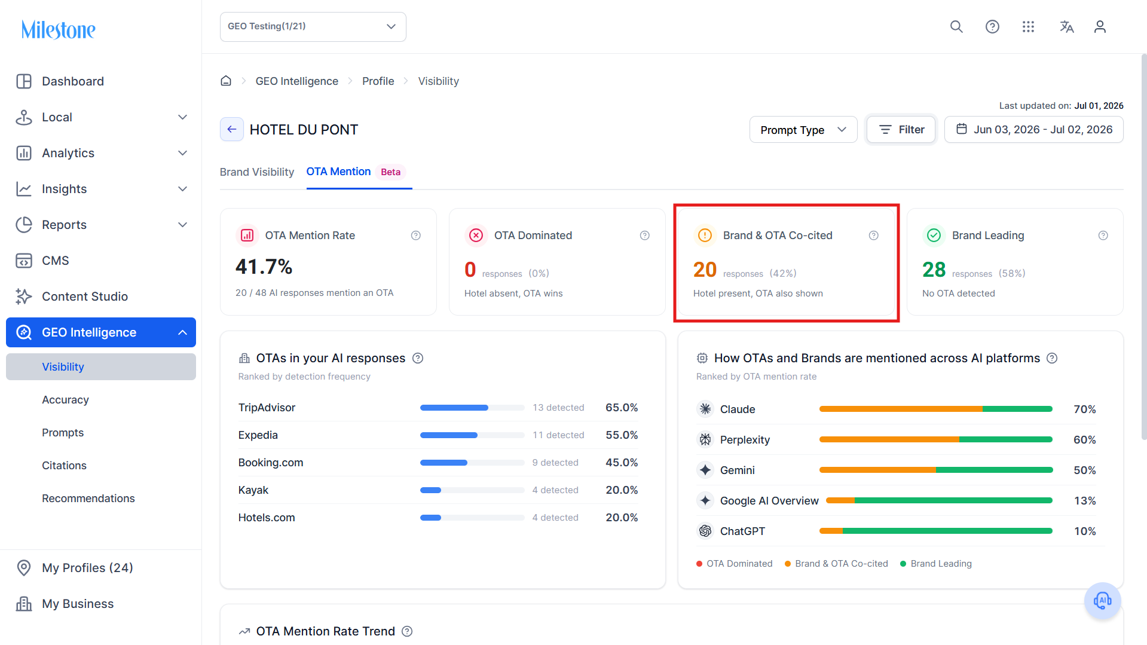
Task: Open Citations in the sidebar
Action: pos(64,466)
